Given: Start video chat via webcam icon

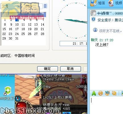Looking at the screenshot, I should point(111,3).
